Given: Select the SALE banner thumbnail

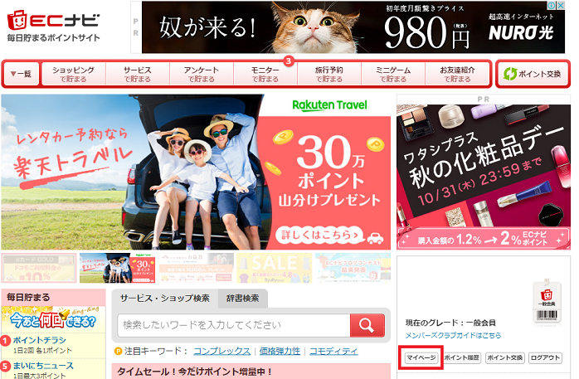Looking at the screenshot, I should [x=274, y=269].
